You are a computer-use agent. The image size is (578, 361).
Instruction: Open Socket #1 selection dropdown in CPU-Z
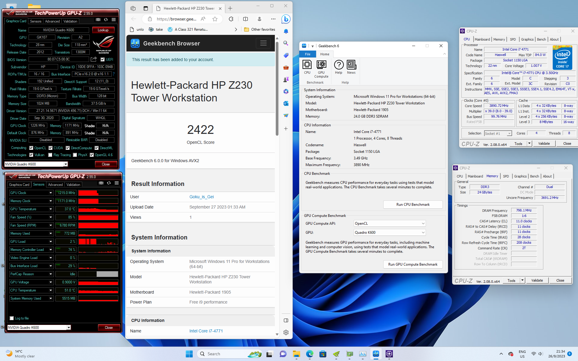498,133
